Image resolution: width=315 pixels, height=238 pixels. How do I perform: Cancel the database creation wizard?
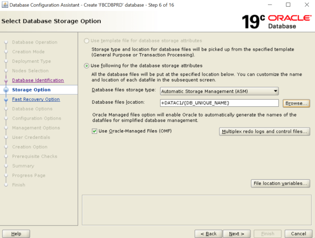[x=298, y=233]
